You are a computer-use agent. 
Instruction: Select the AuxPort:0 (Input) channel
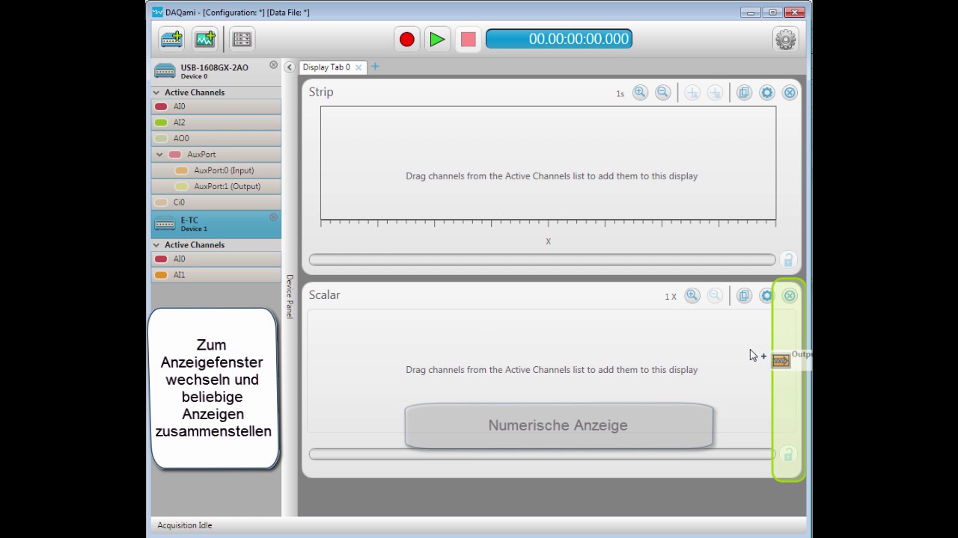pos(216,170)
